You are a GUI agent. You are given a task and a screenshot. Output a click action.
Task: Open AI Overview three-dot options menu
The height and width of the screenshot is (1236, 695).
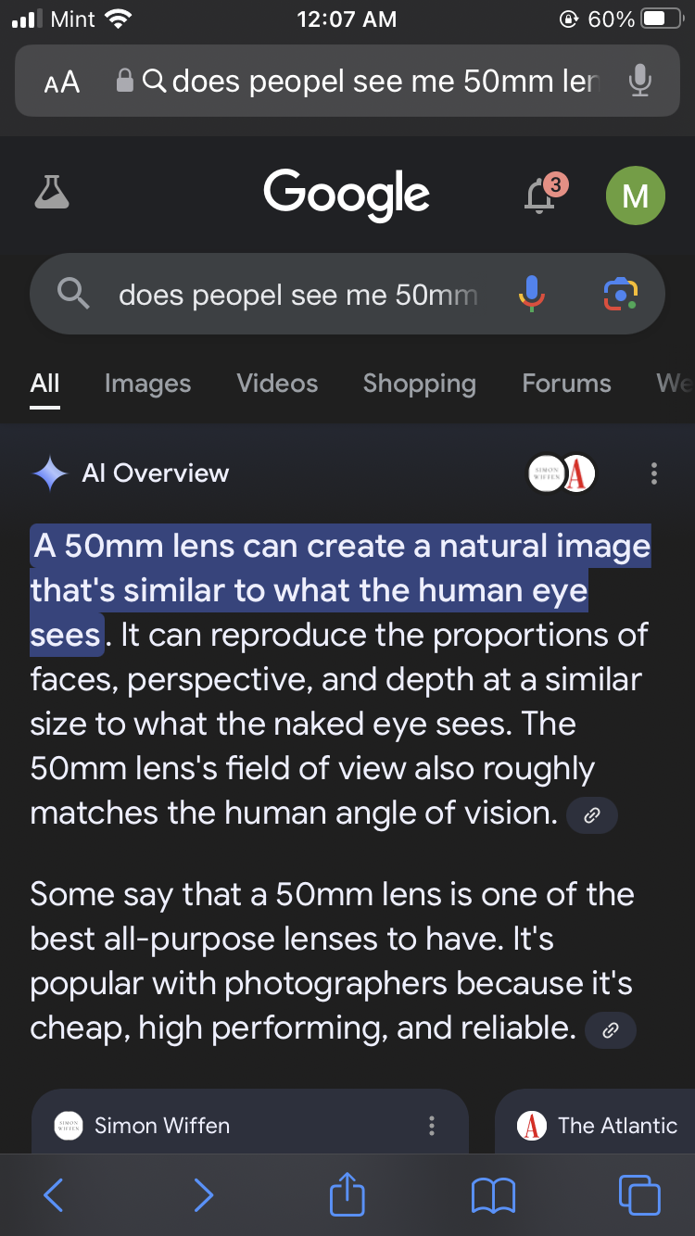pyautogui.click(x=654, y=473)
